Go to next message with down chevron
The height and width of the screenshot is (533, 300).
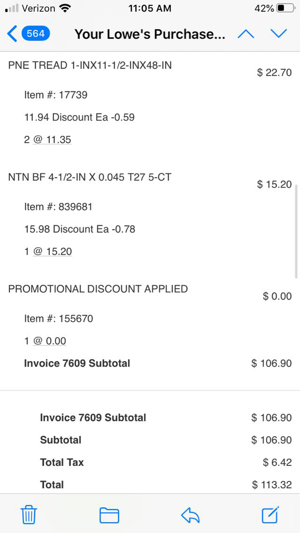pyautogui.click(x=278, y=34)
